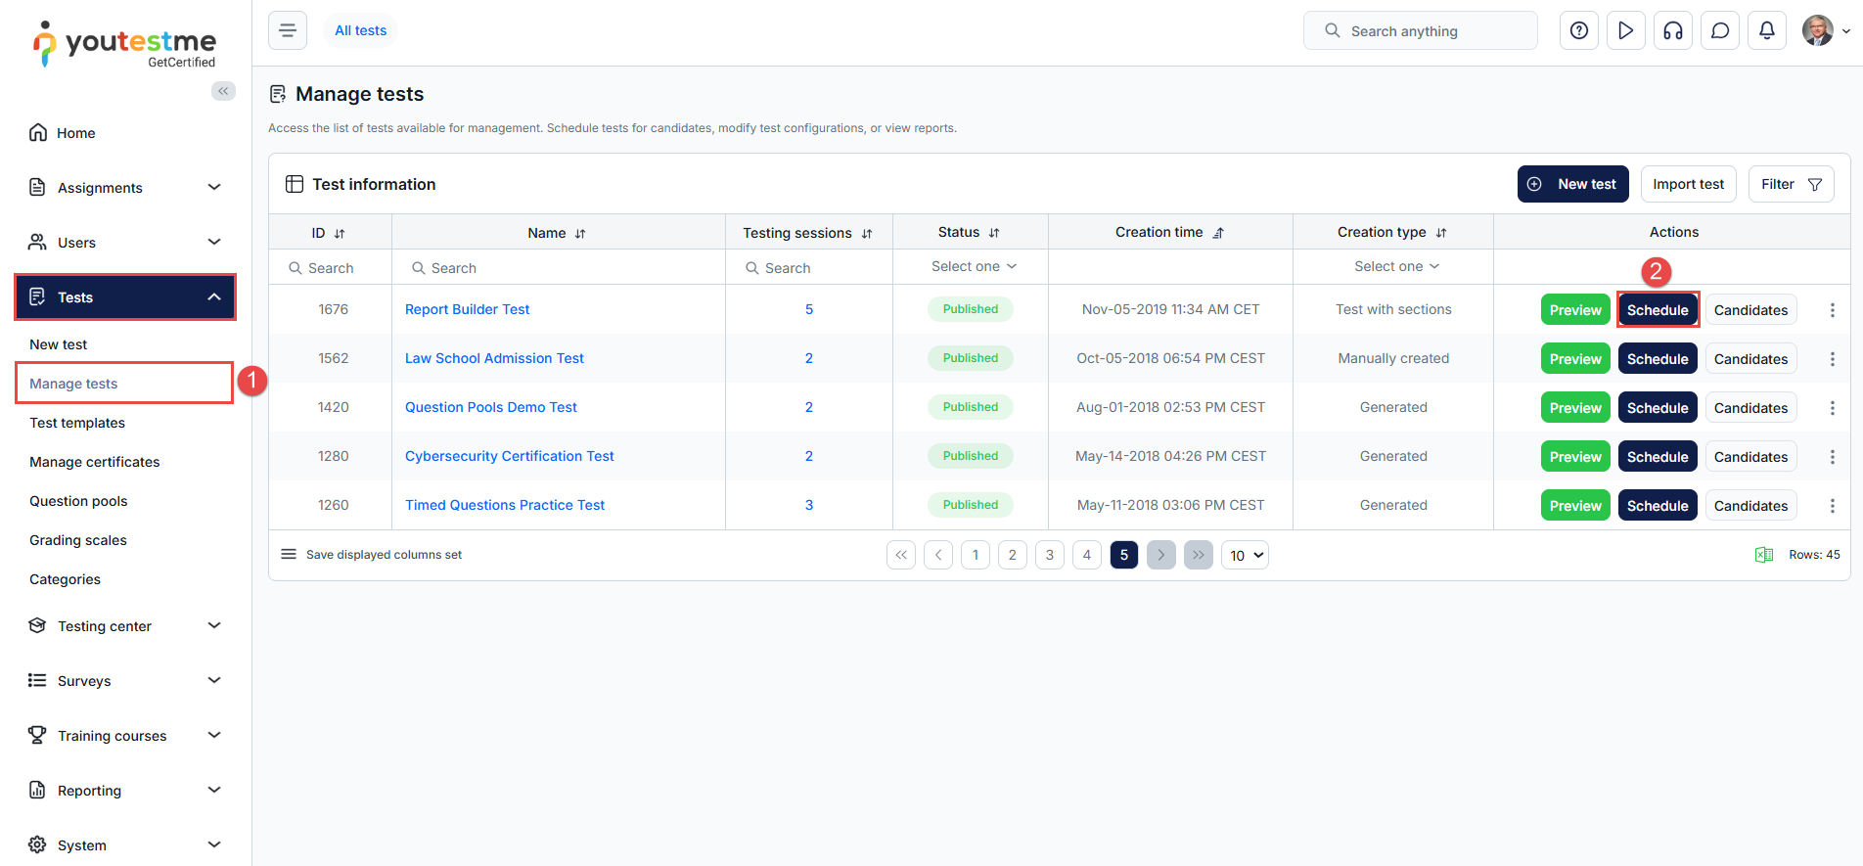Collapse sidebar with double-chevron icon
The width and height of the screenshot is (1863, 866).
coord(223,91)
